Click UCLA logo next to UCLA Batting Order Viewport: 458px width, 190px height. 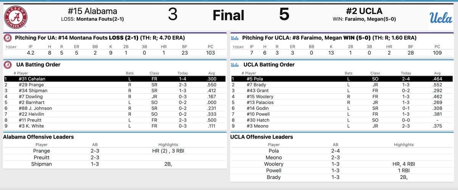tap(235, 65)
